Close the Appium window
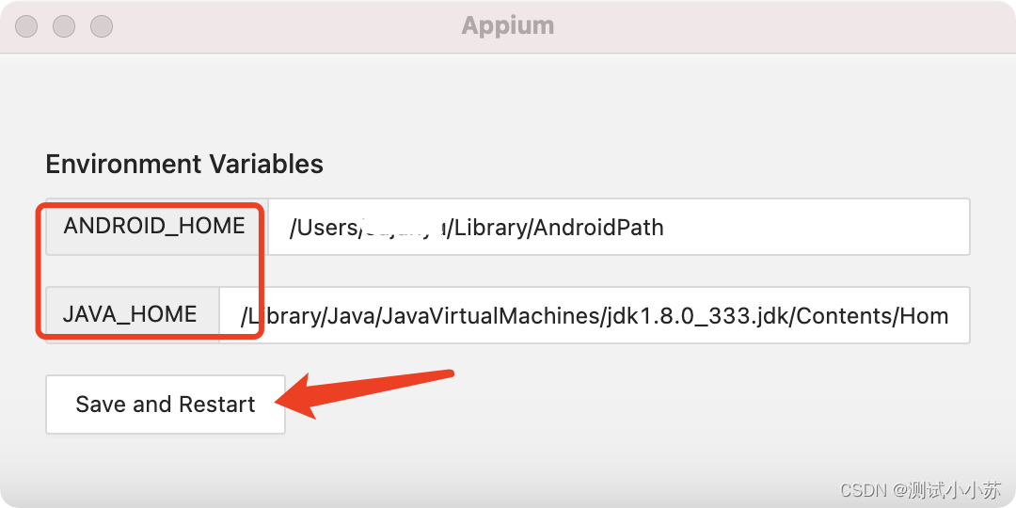The image size is (1016, 508). [26, 26]
